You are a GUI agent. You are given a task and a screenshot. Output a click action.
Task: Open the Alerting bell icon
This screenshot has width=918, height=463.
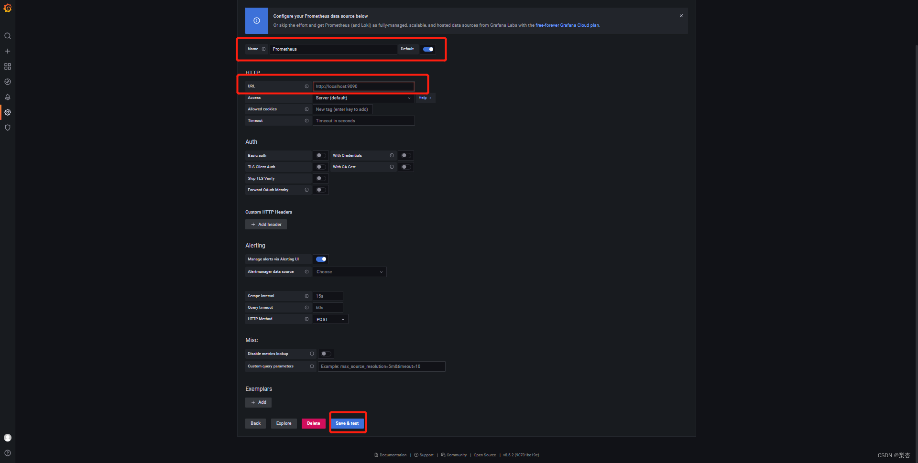click(8, 97)
